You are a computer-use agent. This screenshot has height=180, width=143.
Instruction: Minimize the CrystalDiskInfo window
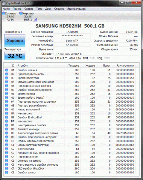(122, 2)
